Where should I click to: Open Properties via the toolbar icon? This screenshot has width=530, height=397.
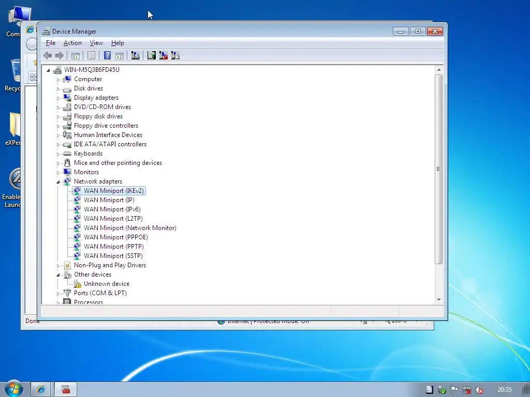[x=91, y=55]
